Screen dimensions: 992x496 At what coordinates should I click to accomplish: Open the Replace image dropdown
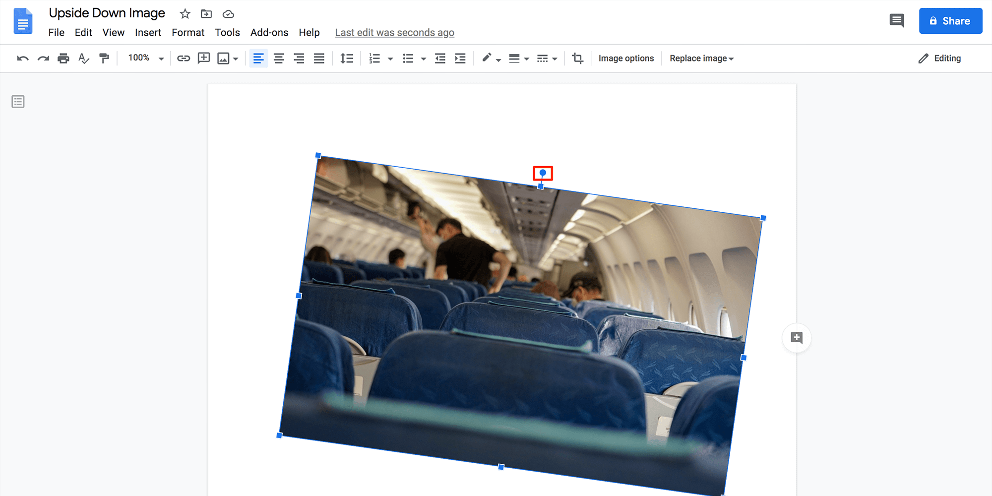[701, 58]
